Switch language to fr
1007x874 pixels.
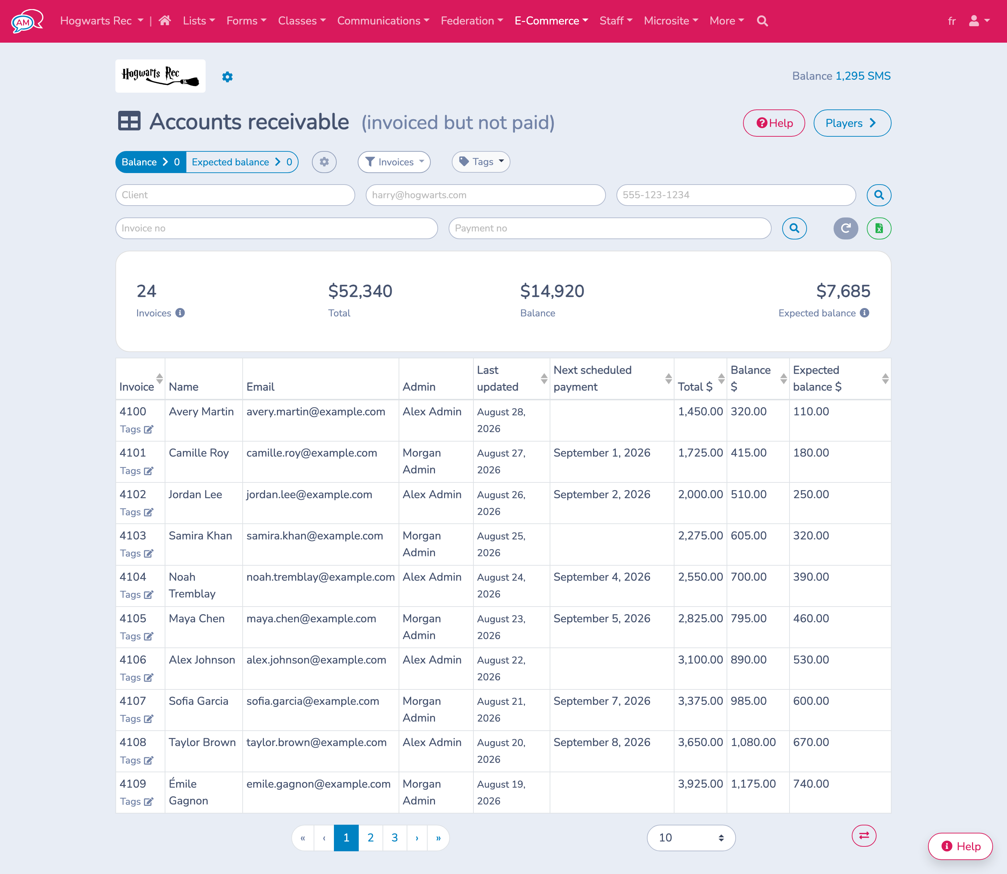951,21
